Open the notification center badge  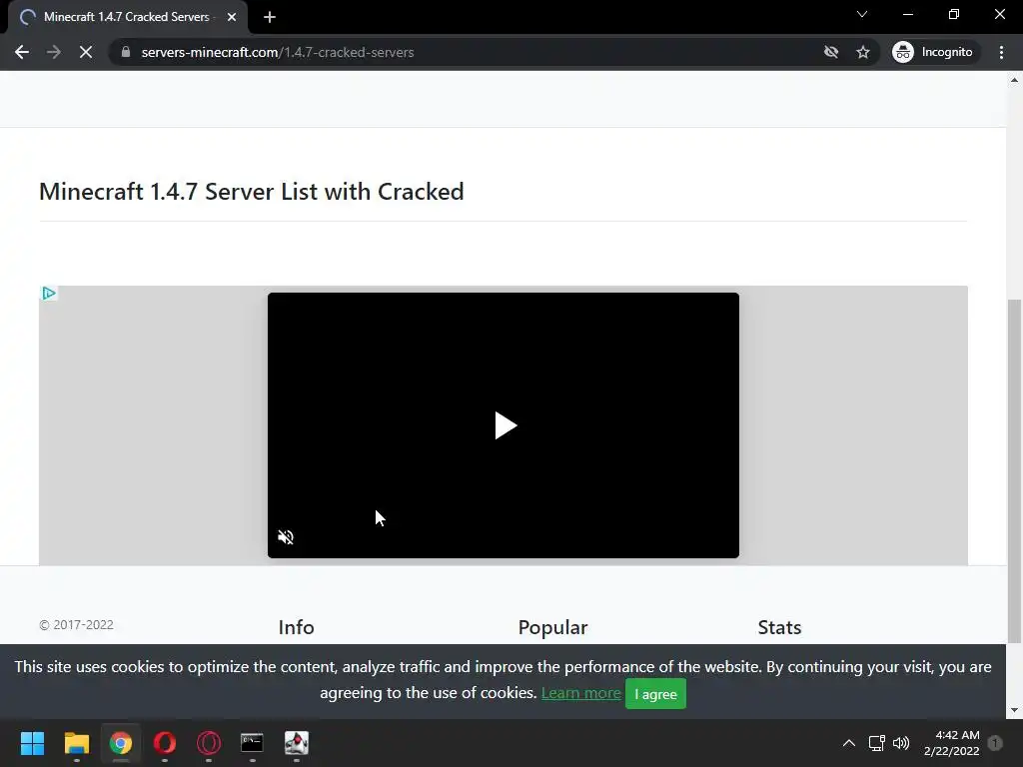point(995,743)
